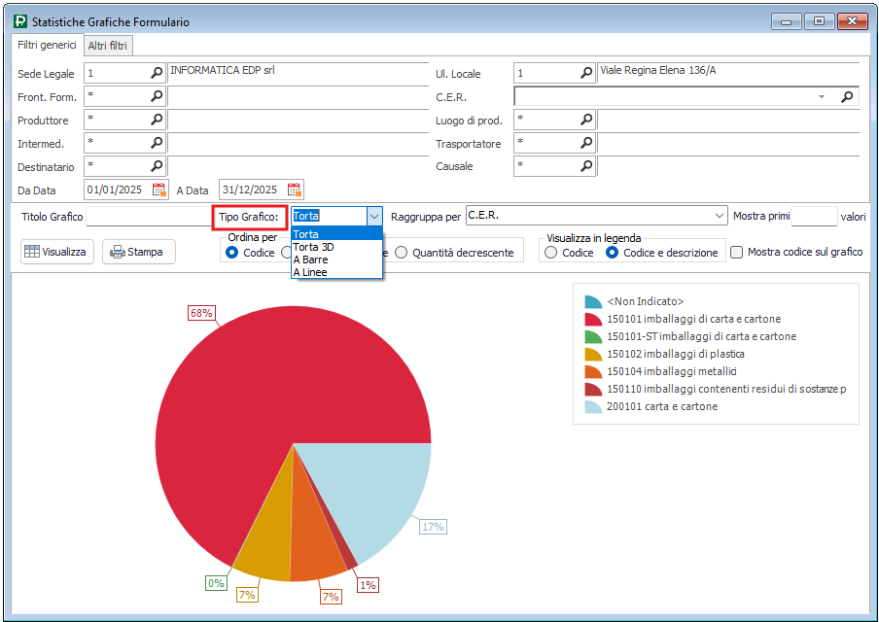Select A Barre in the chart type list
The image size is (879, 622).
310,259
